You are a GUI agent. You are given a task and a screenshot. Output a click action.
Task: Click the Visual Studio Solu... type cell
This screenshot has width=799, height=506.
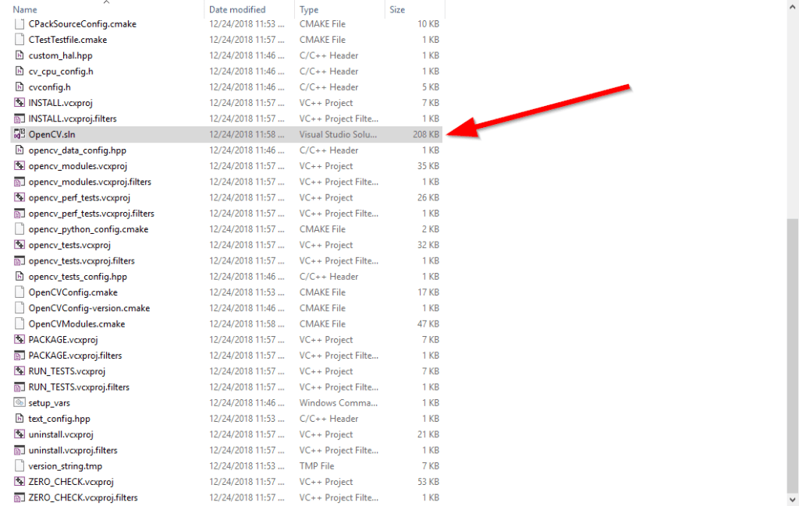[338, 134]
